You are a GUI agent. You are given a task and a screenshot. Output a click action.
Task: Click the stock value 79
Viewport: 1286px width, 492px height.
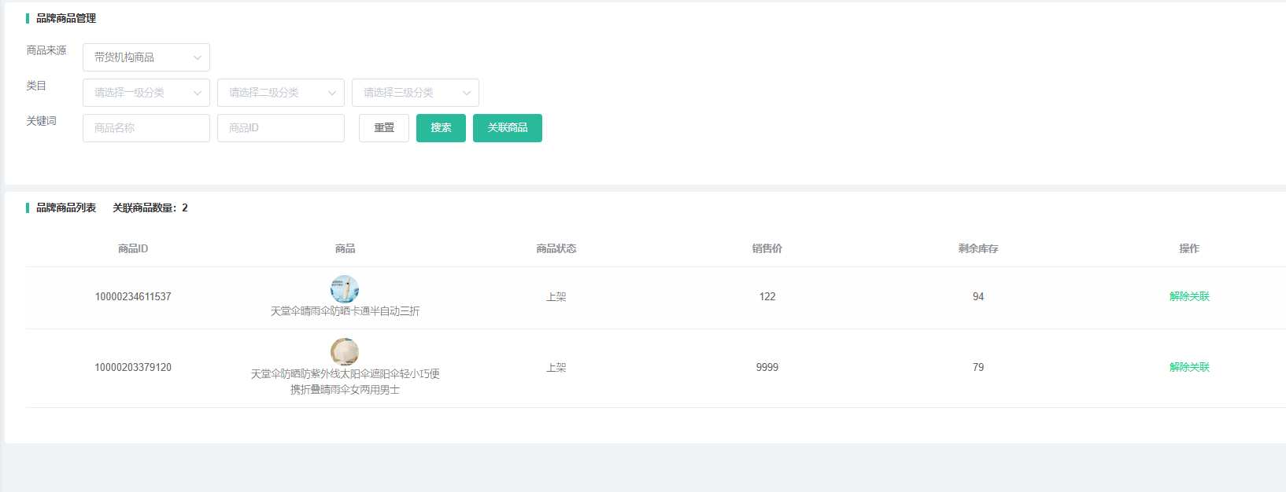tap(978, 367)
